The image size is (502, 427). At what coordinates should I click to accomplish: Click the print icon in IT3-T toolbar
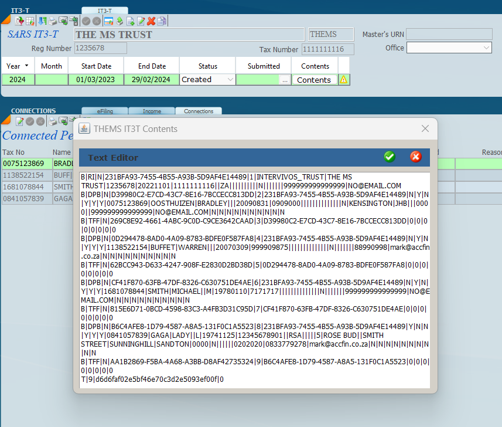click(53, 21)
